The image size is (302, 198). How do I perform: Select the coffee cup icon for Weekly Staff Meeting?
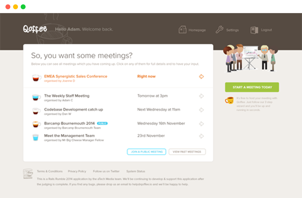pos(36,97)
